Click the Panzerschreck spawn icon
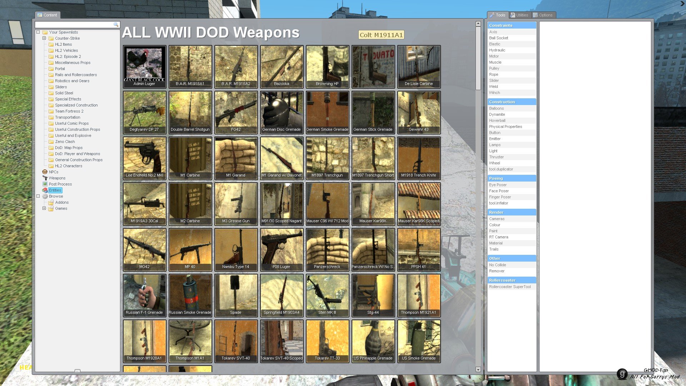 (327, 249)
